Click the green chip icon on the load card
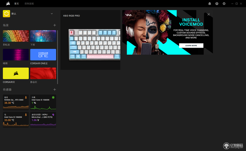 pos(53,97)
